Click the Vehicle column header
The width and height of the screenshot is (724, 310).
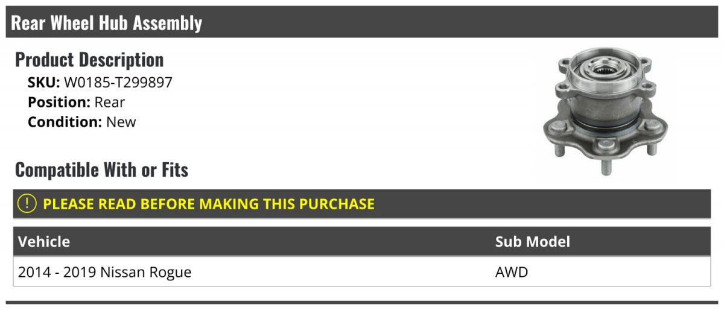click(x=44, y=242)
